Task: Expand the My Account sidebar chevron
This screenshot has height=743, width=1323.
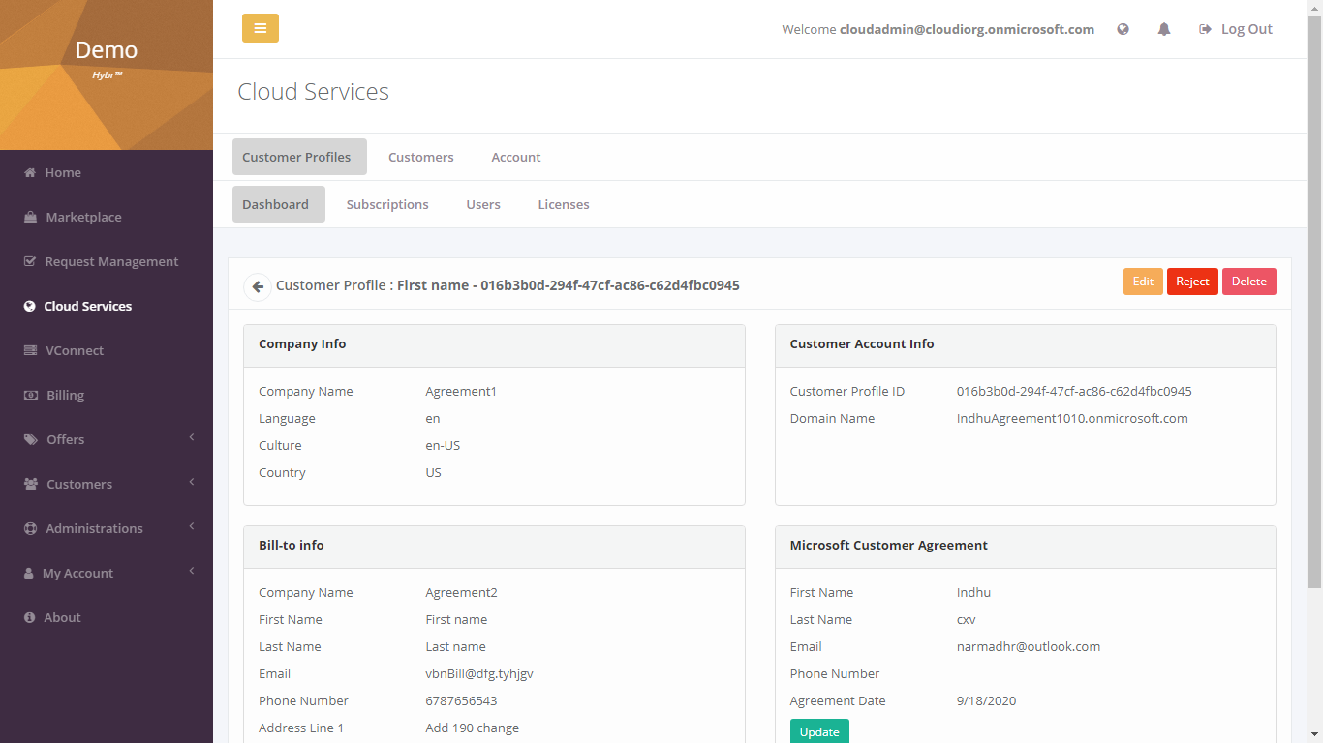Action: coord(192,571)
